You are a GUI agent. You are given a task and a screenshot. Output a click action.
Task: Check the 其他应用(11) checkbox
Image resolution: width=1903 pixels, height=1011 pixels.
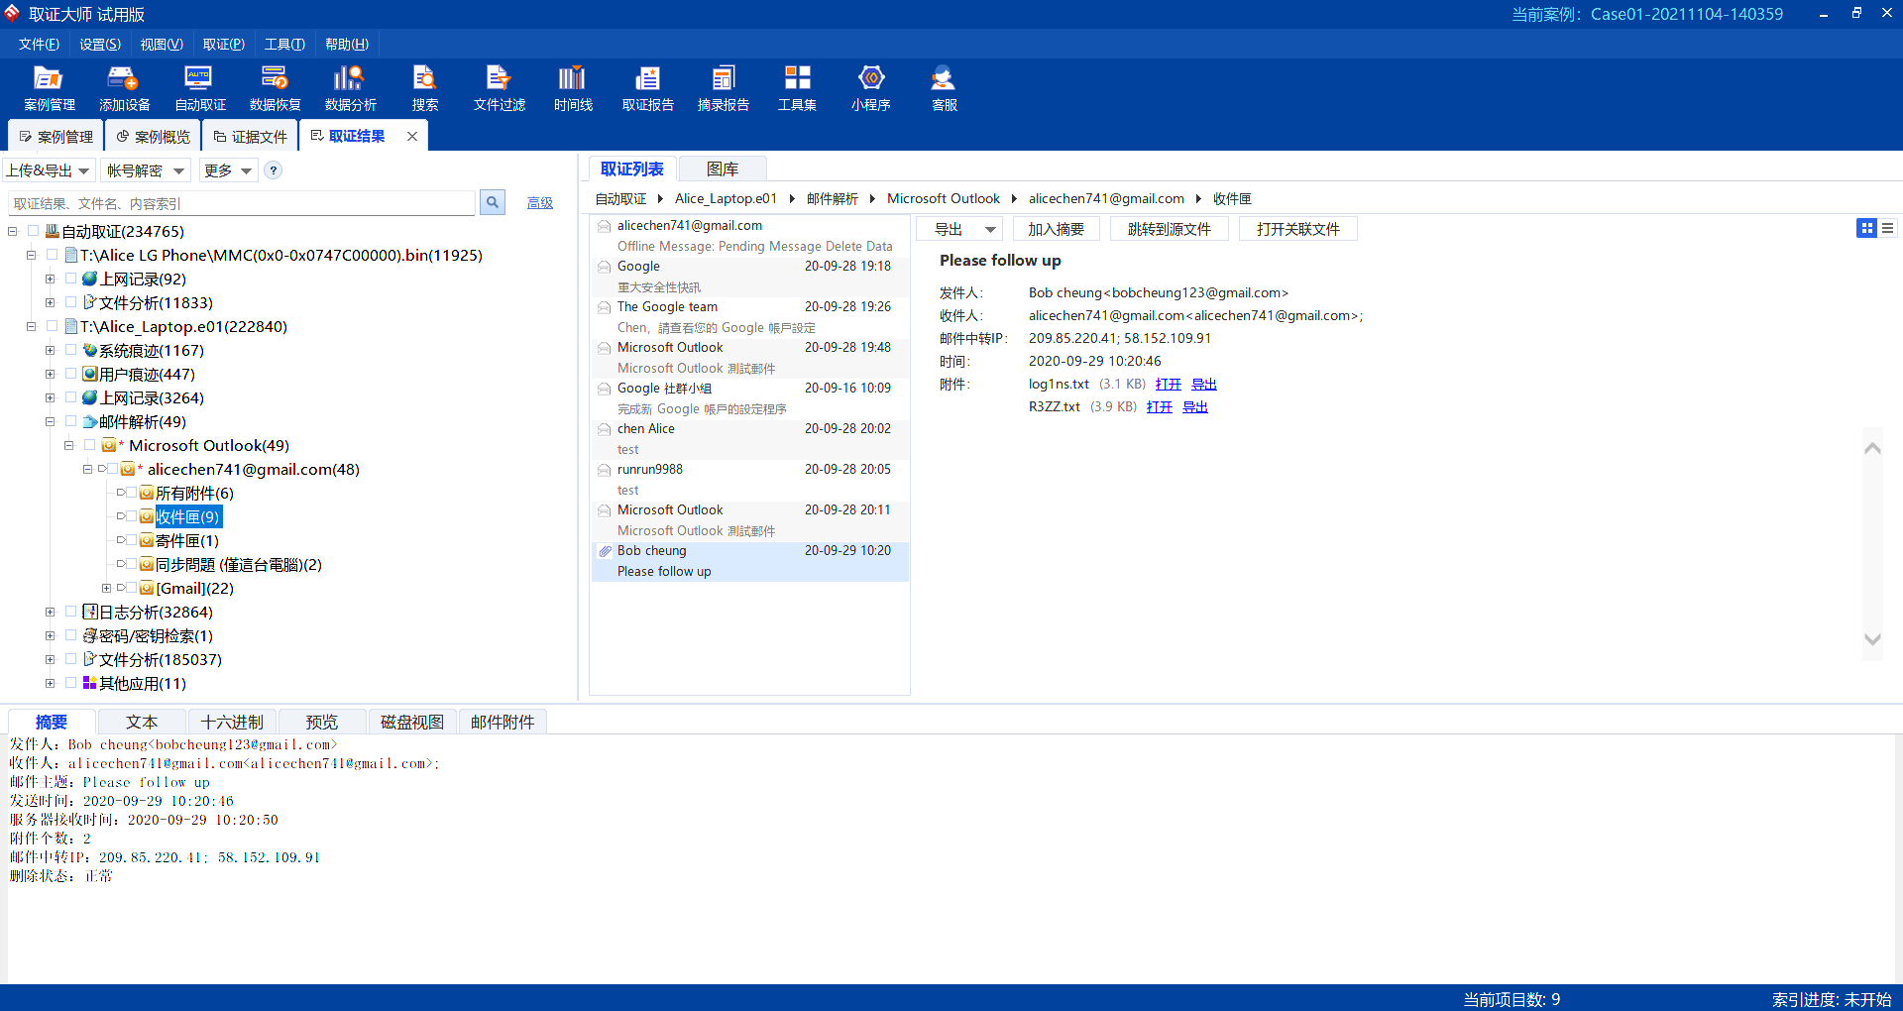point(70,683)
